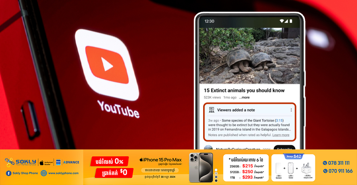The height and width of the screenshot is (185, 357).
Task: Expand video description with ...more
Action: pyautogui.click(x=244, y=97)
